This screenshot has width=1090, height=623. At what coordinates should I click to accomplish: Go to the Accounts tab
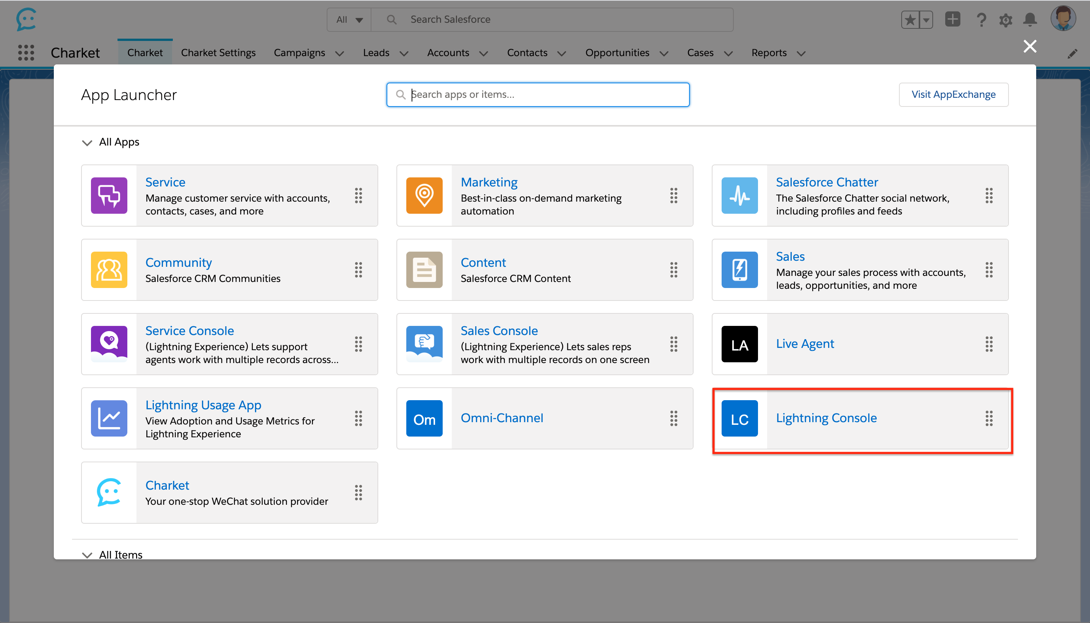(448, 53)
